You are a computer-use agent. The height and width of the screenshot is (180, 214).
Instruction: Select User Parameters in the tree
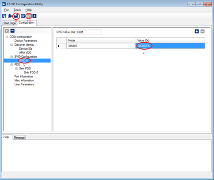(24, 84)
